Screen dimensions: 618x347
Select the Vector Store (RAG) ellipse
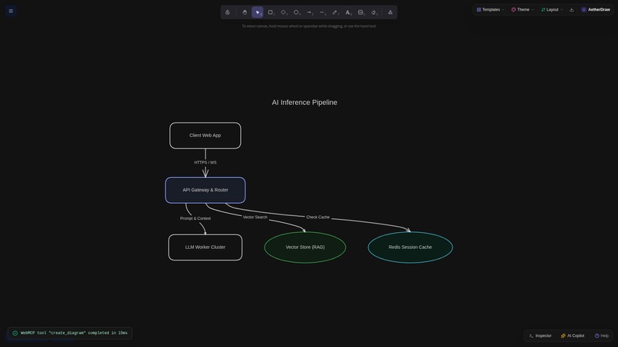(305, 247)
